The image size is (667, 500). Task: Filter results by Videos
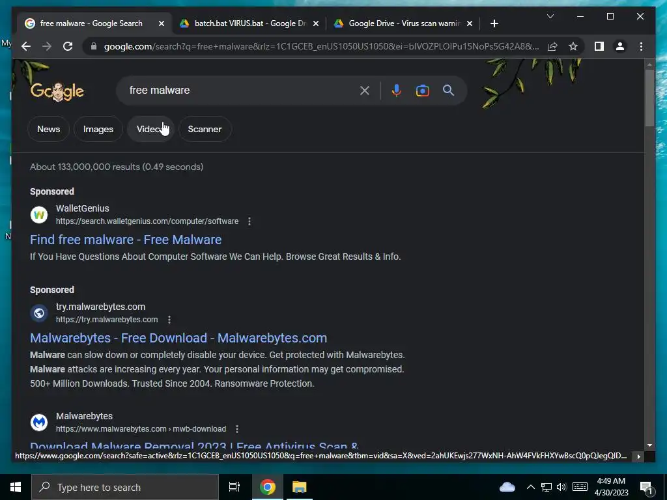tap(150, 129)
